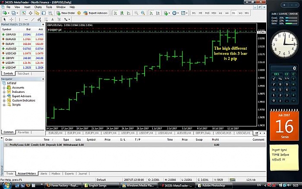Switch to the Tick Chart tab
302x189 pixels.
tap(23, 73)
